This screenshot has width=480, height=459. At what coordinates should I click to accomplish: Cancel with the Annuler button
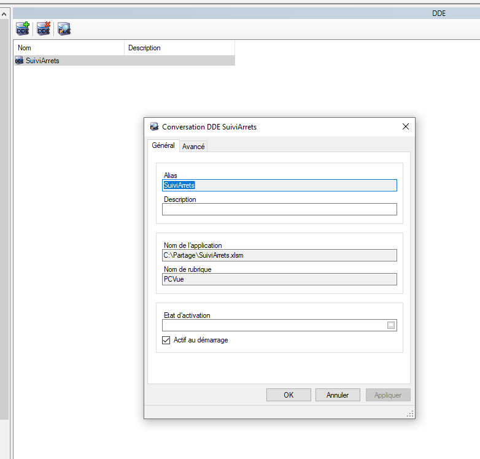pyautogui.click(x=338, y=395)
